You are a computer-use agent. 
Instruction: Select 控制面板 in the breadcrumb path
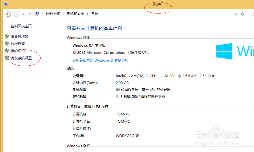point(53,14)
